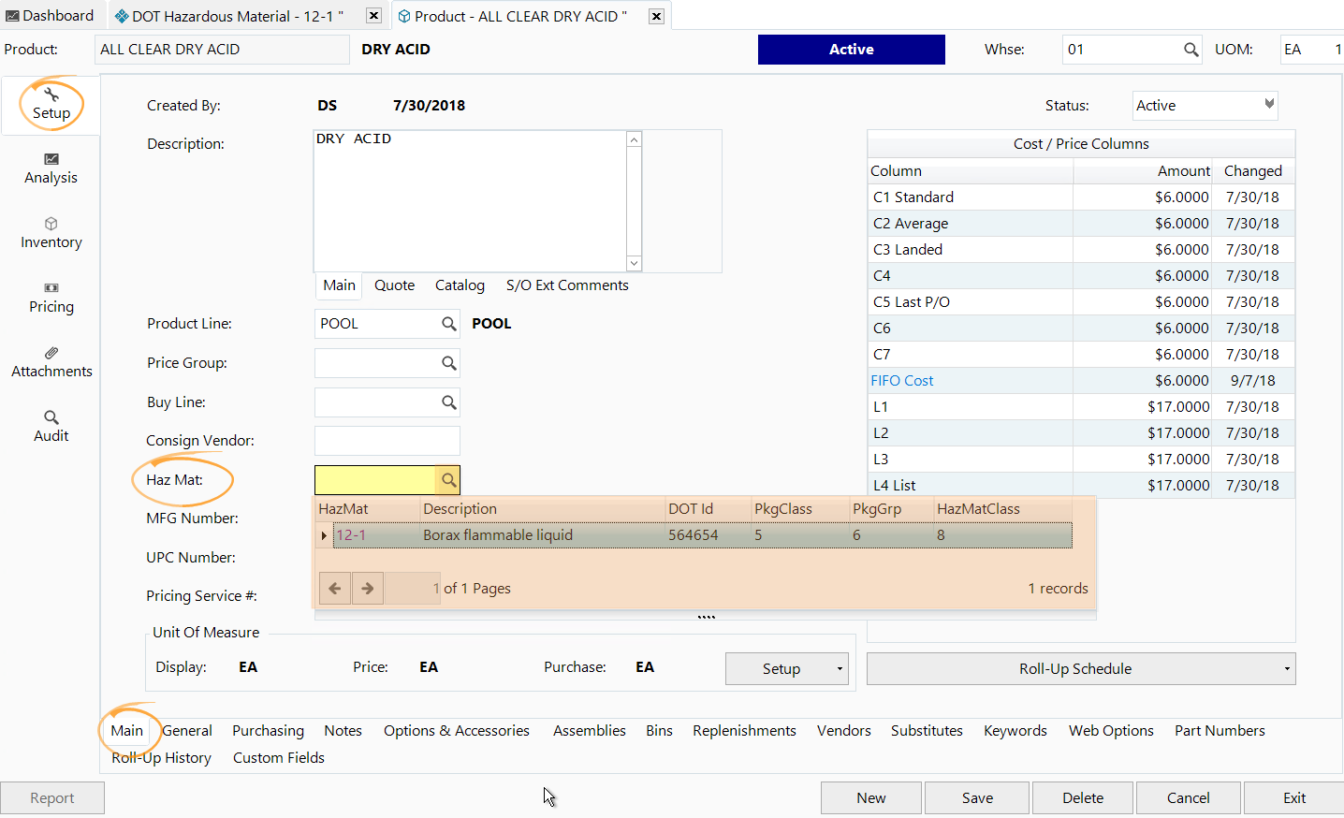Click the Haz Mat lookup magnifier
The image size is (1344, 818).
[x=448, y=480]
